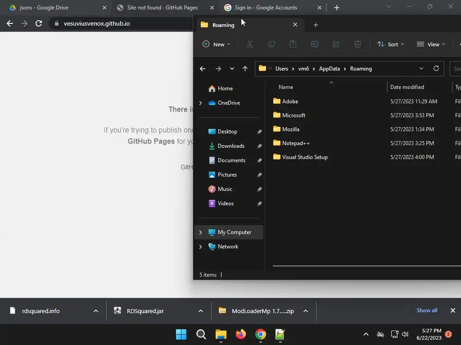Unpin Downloads using its pin icon
This screenshot has width=461, height=345.
tap(259, 146)
